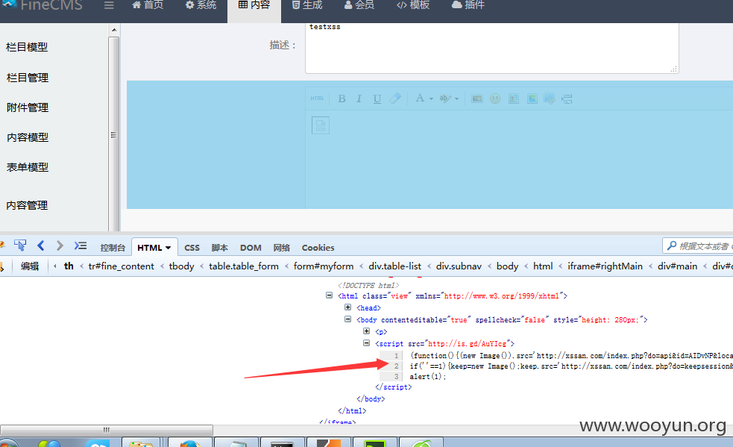The height and width of the screenshot is (447, 733).
Task: Switch to the Cookies panel tab
Action: [318, 248]
